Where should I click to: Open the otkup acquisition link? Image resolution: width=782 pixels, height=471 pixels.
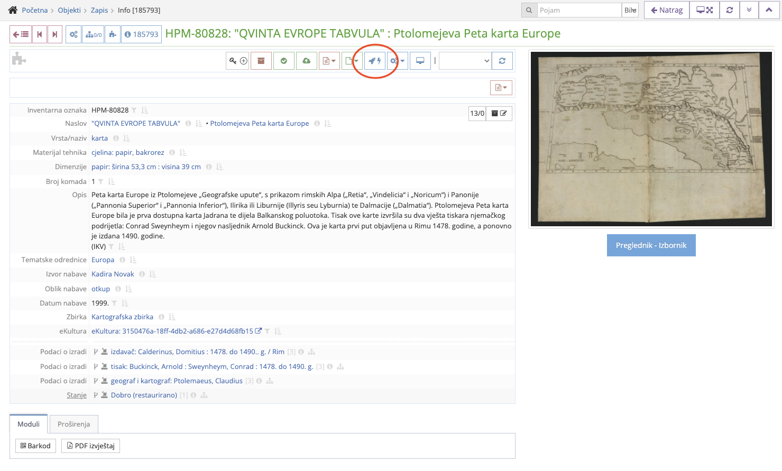100,289
